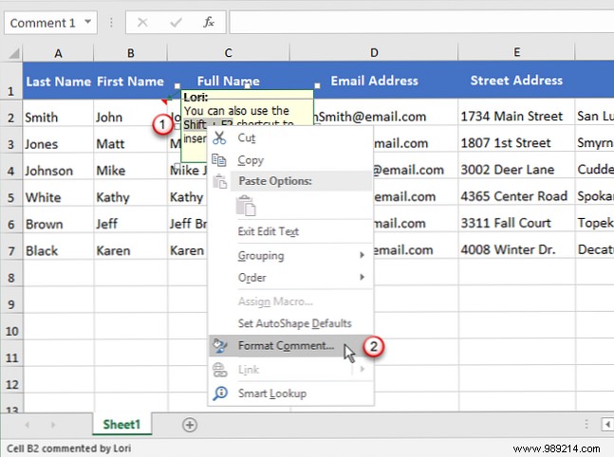Click the horizontal scrollbar left arrow

(607, 425)
